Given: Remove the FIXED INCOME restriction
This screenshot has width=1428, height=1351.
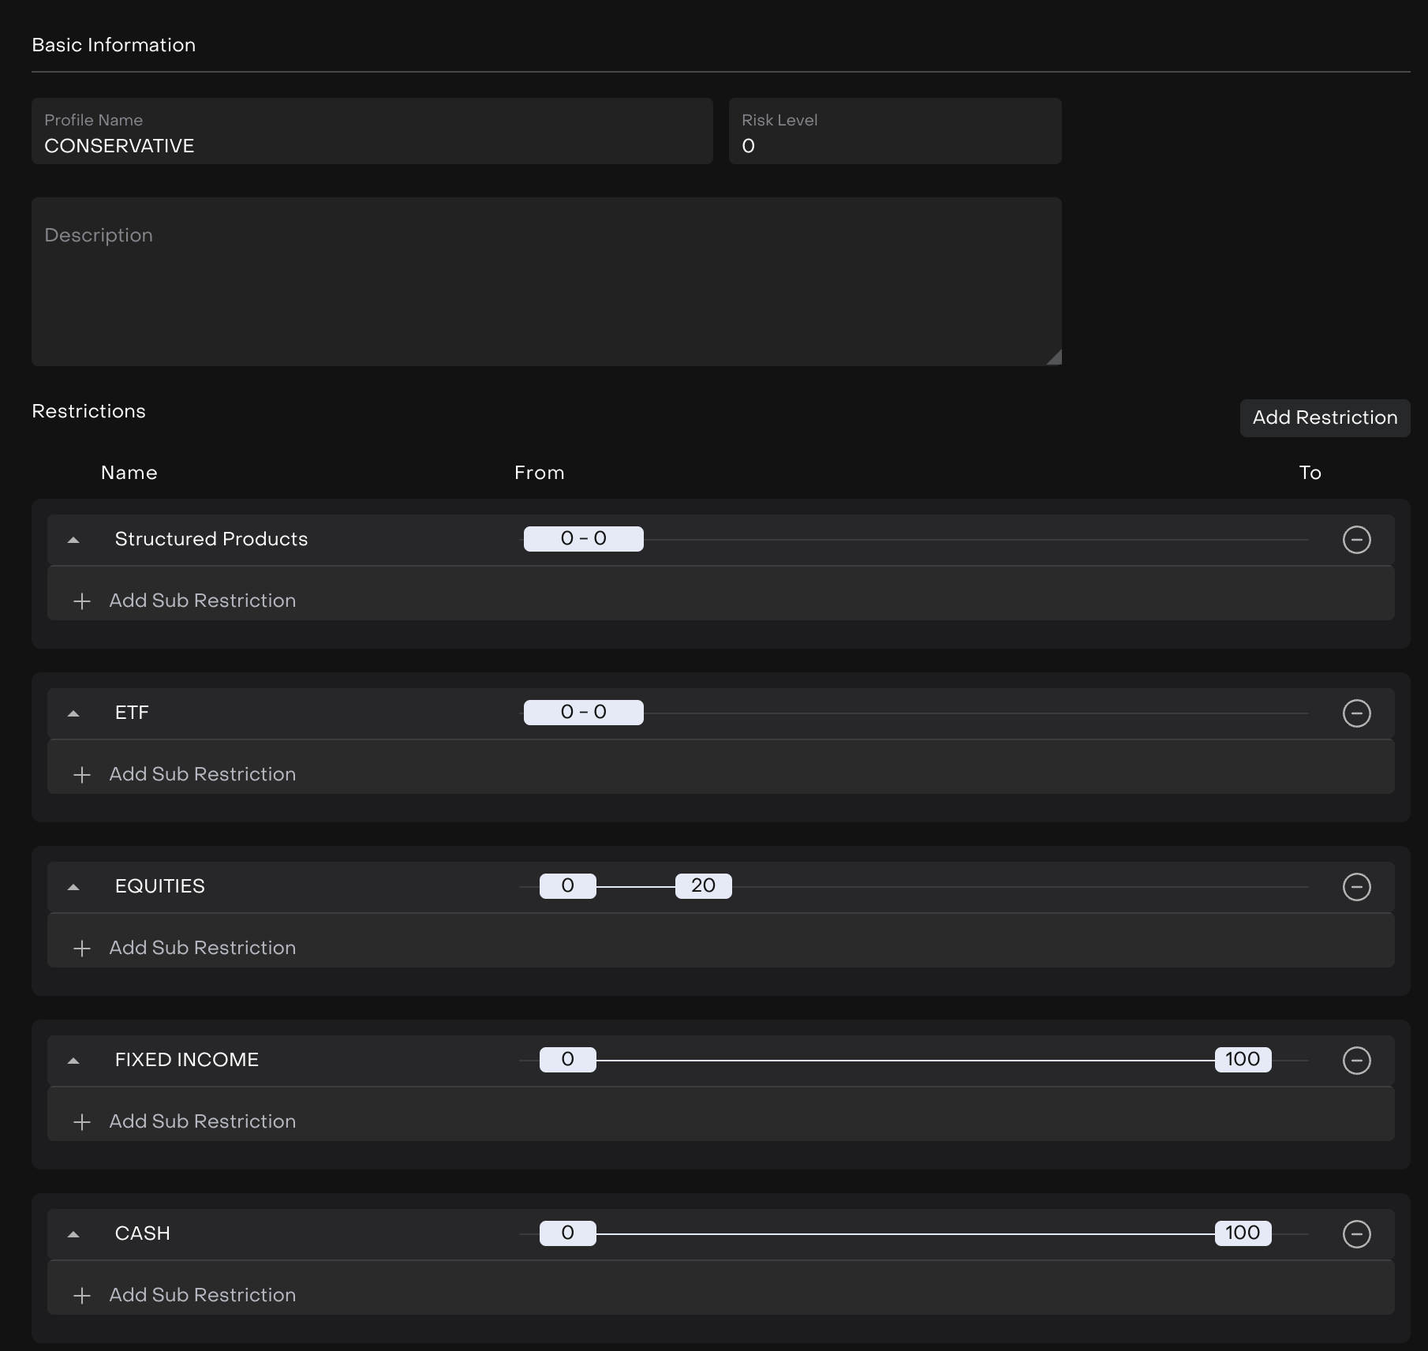Looking at the screenshot, I should tap(1356, 1061).
